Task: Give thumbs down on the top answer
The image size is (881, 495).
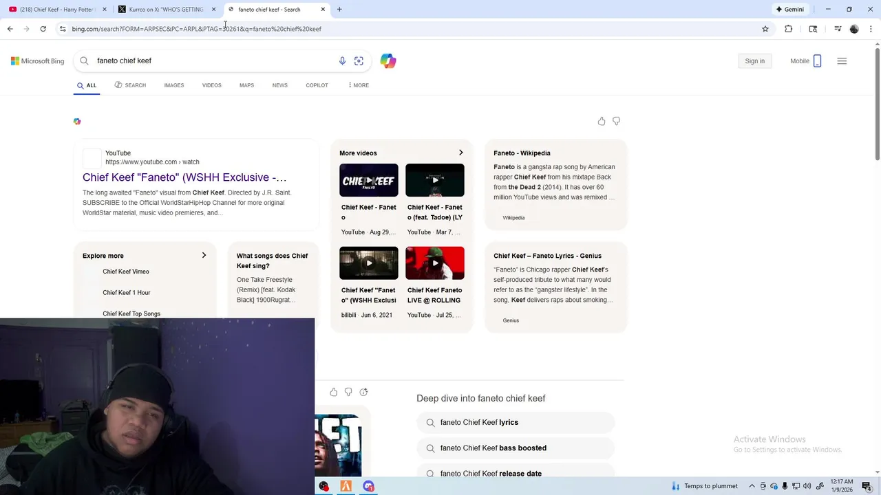Action: click(616, 121)
